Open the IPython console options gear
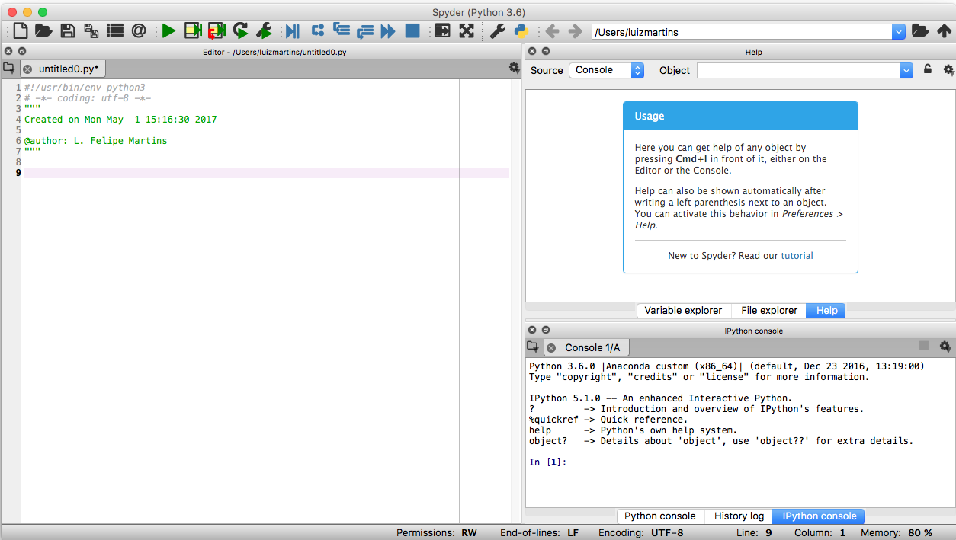 coord(945,347)
